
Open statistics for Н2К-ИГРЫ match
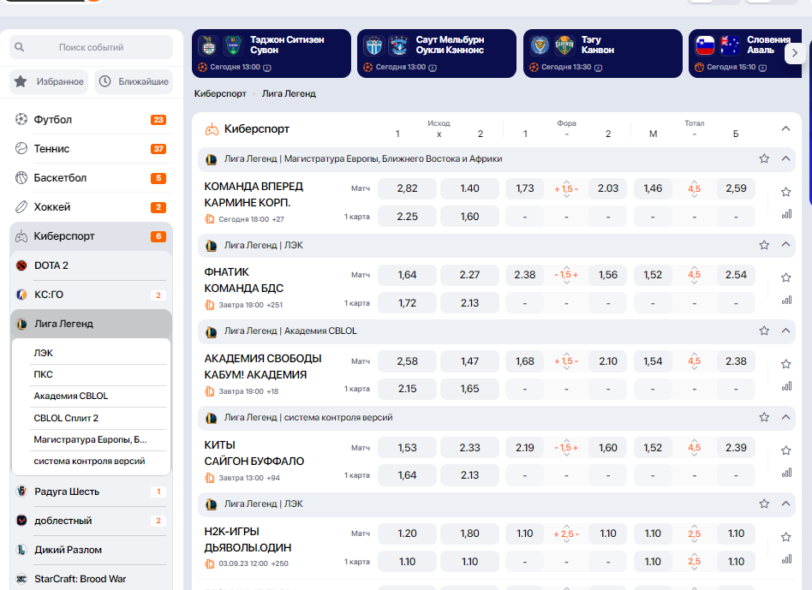pos(786,559)
